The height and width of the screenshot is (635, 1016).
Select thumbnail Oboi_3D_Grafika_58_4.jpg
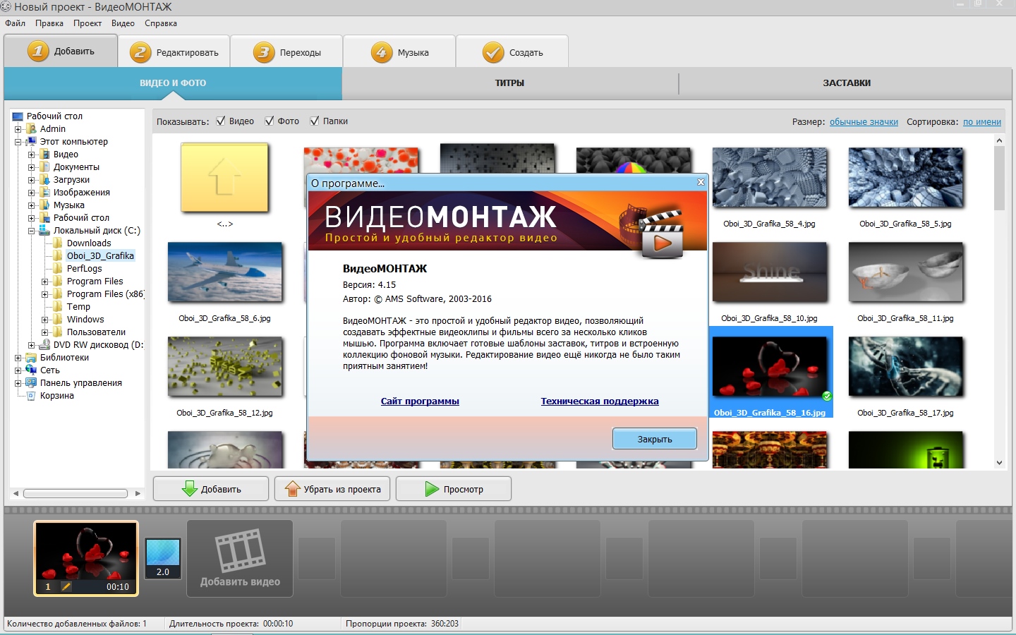(x=770, y=177)
